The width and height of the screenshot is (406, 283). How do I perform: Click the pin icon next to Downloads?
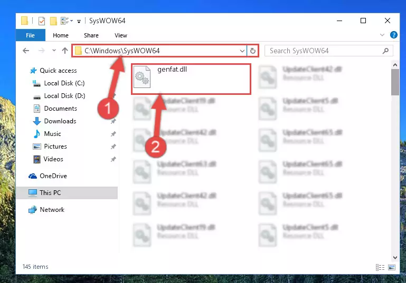[x=114, y=121]
